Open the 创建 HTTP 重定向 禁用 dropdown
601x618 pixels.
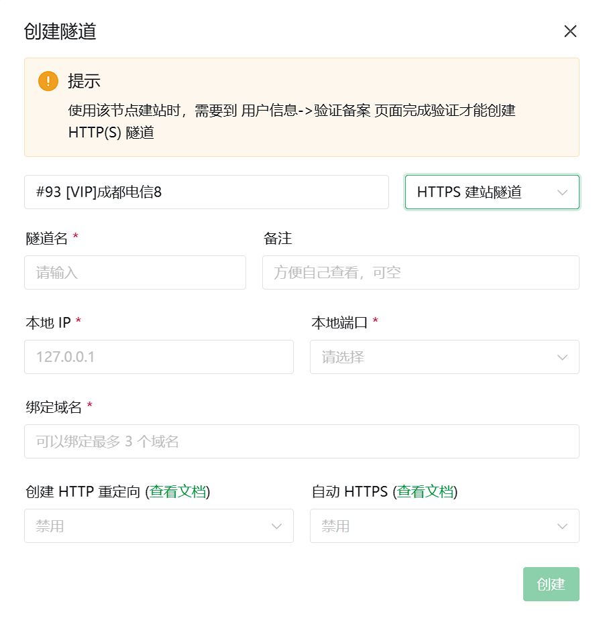tap(158, 526)
